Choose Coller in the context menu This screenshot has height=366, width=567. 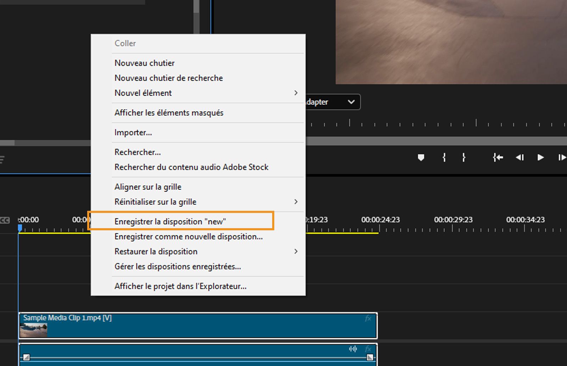pyautogui.click(x=198, y=43)
